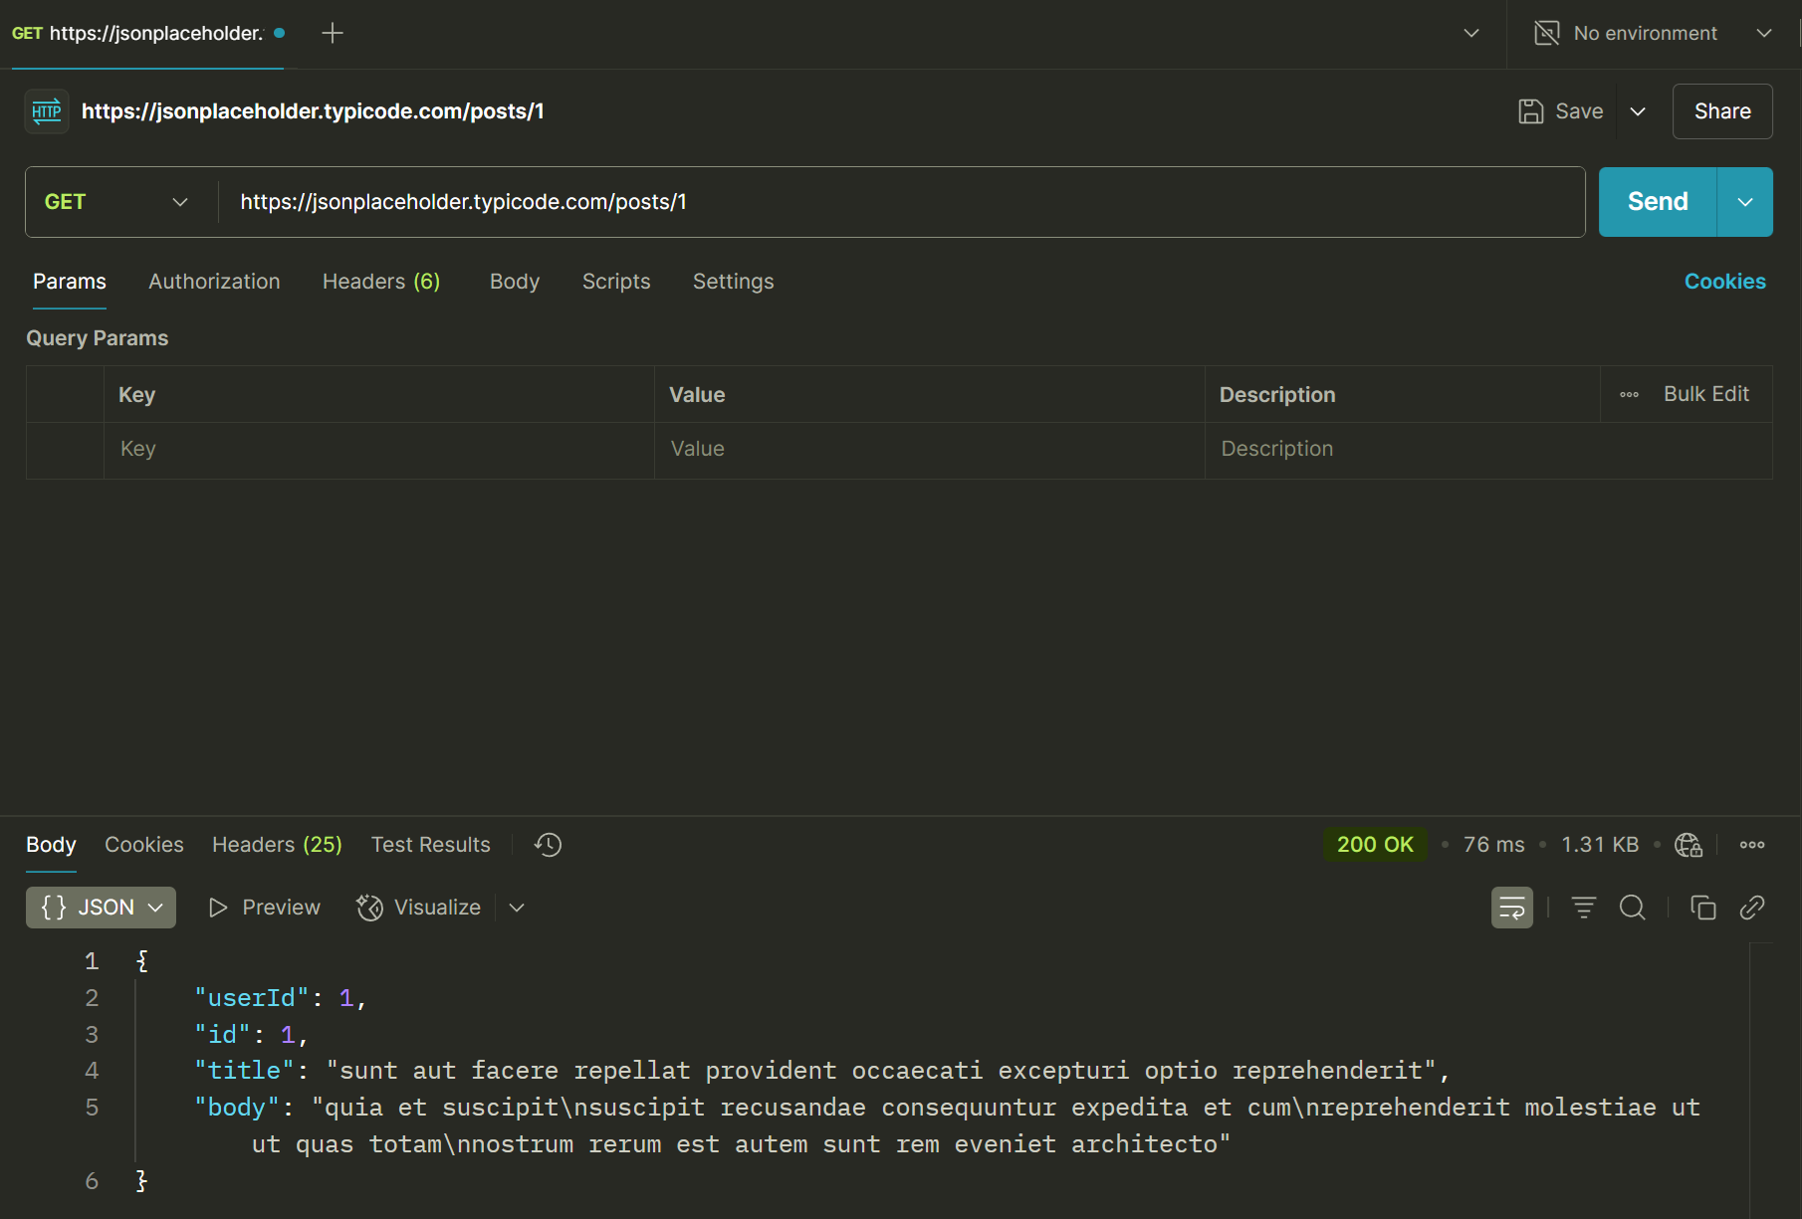1802x1219 pixels.
Task: Switch to response Cookies tab
Action: point(144,845)
